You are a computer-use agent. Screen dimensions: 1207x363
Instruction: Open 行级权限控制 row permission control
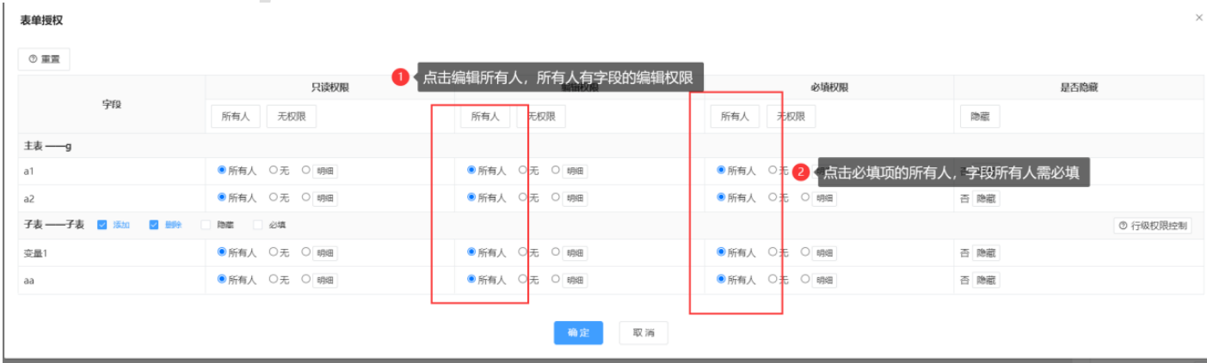tap(1153, 226)
